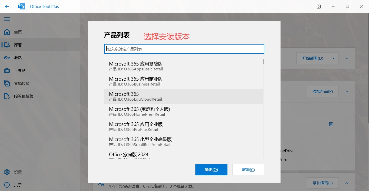Click the trash delete icon

pyautogui.click(x=331, y=124)
